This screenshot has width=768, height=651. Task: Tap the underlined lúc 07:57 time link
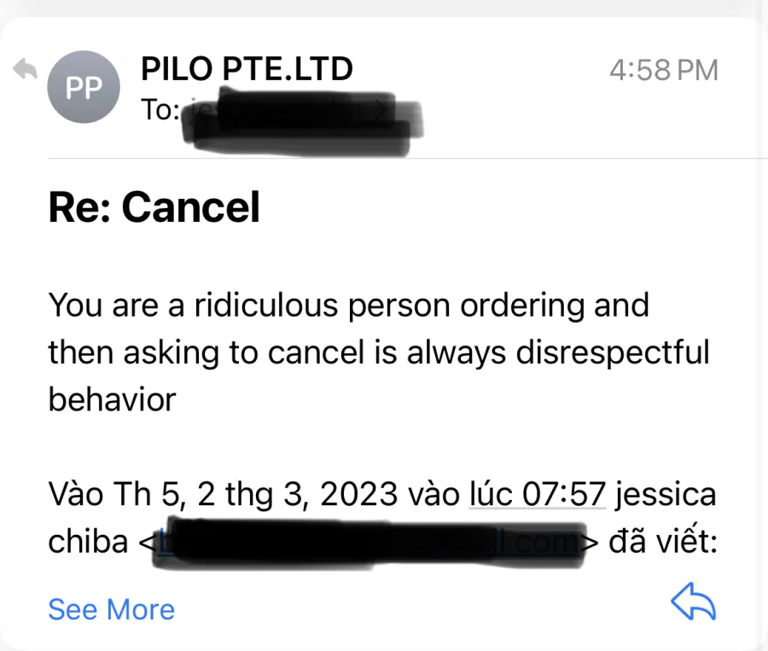click(538, 493)
